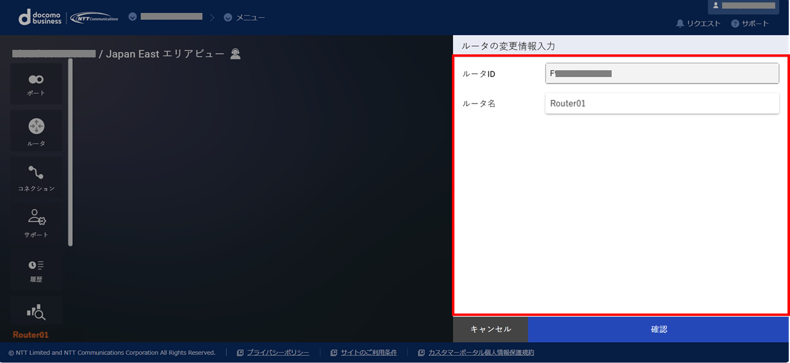Image resolution: width=790 pixels, height=363 pixels.
Task: Expand the redacted tenant selector dropdown
Action: point(133,17)
